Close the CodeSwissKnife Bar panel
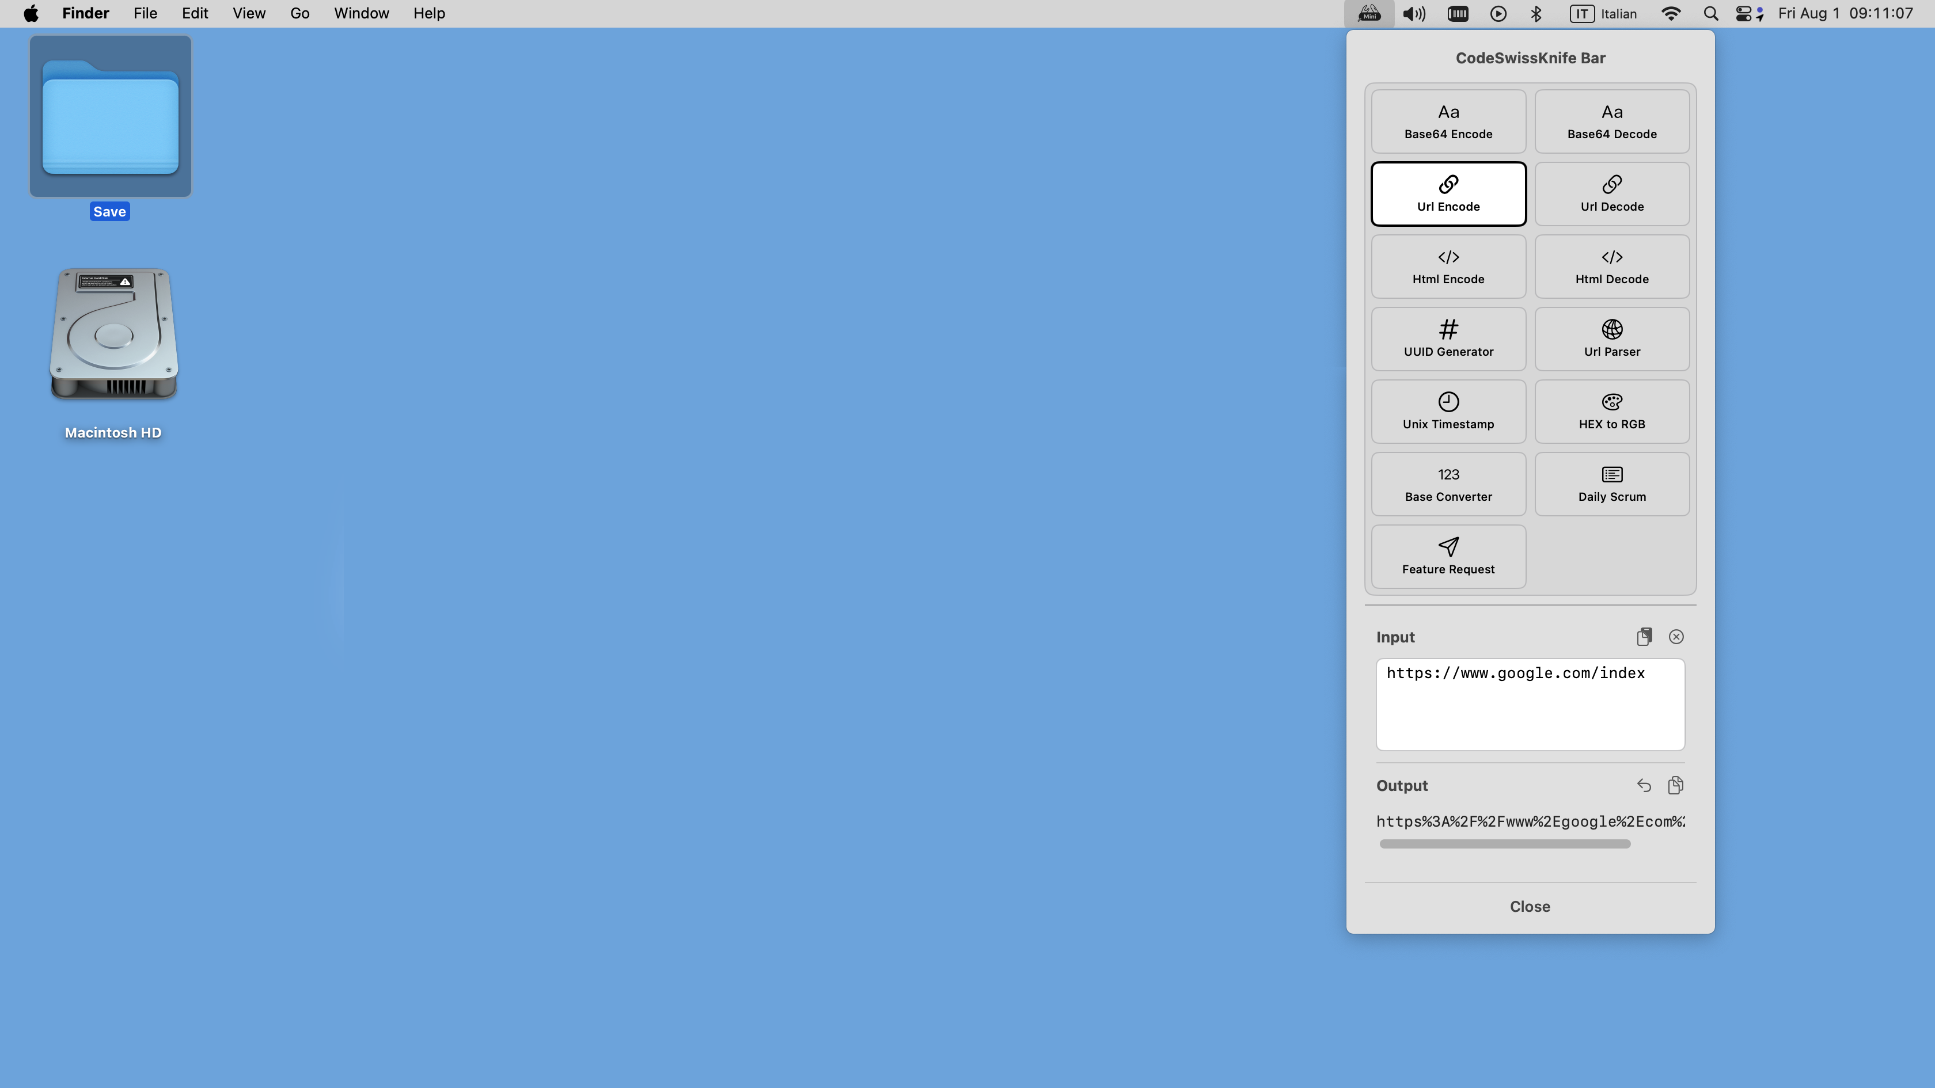 (x=1530, y=906)
